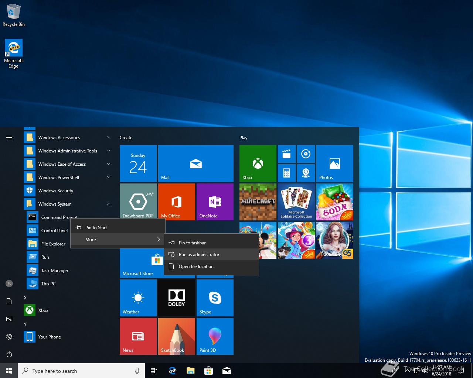Open the Paint 3D tile

pyautogui.click(x=215, y=336)
